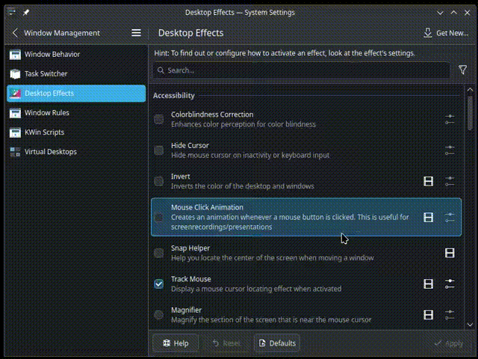Open Magnifier configuration icon

[x=450, y=315]
